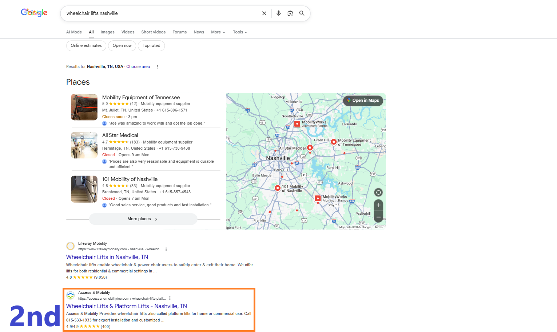Click the Access & Mobility site name
Screen dimensions: 557x332
click(x=94, y=293)
